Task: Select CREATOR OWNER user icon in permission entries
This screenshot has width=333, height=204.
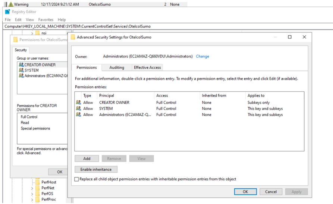Action: [x=78, y=103]
